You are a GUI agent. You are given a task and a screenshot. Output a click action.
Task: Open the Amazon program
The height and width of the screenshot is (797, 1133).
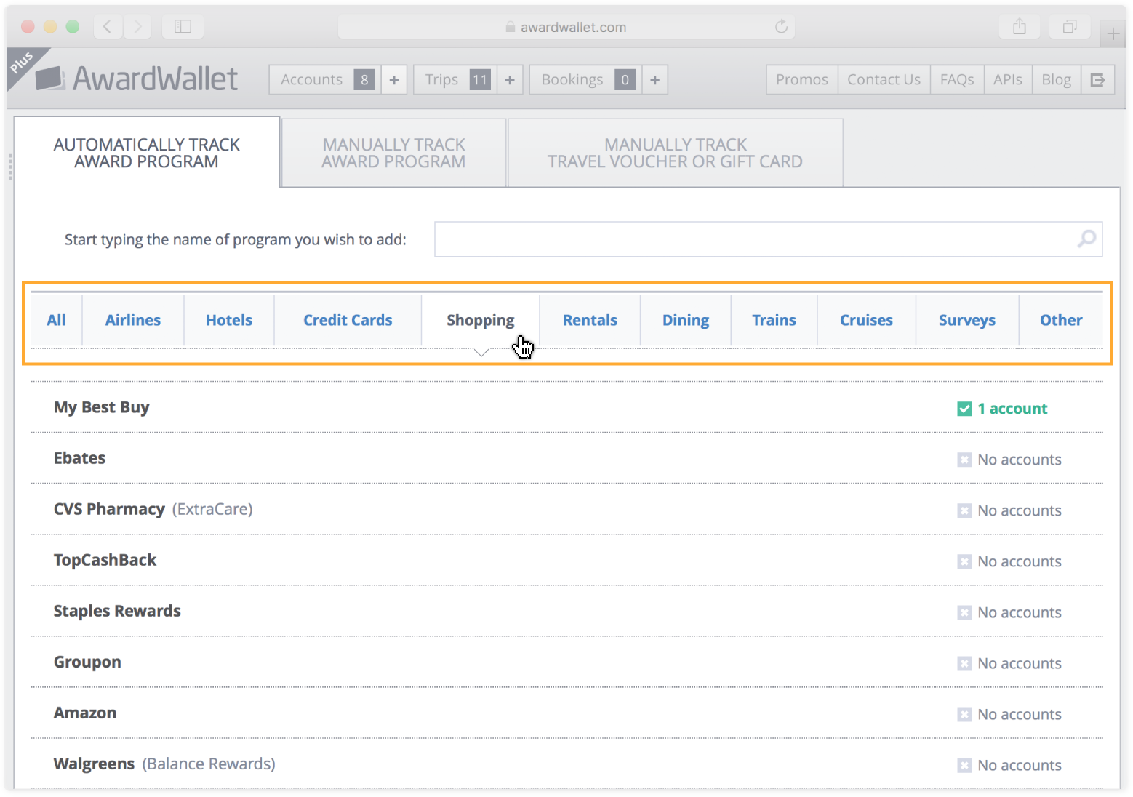point(85,713)
